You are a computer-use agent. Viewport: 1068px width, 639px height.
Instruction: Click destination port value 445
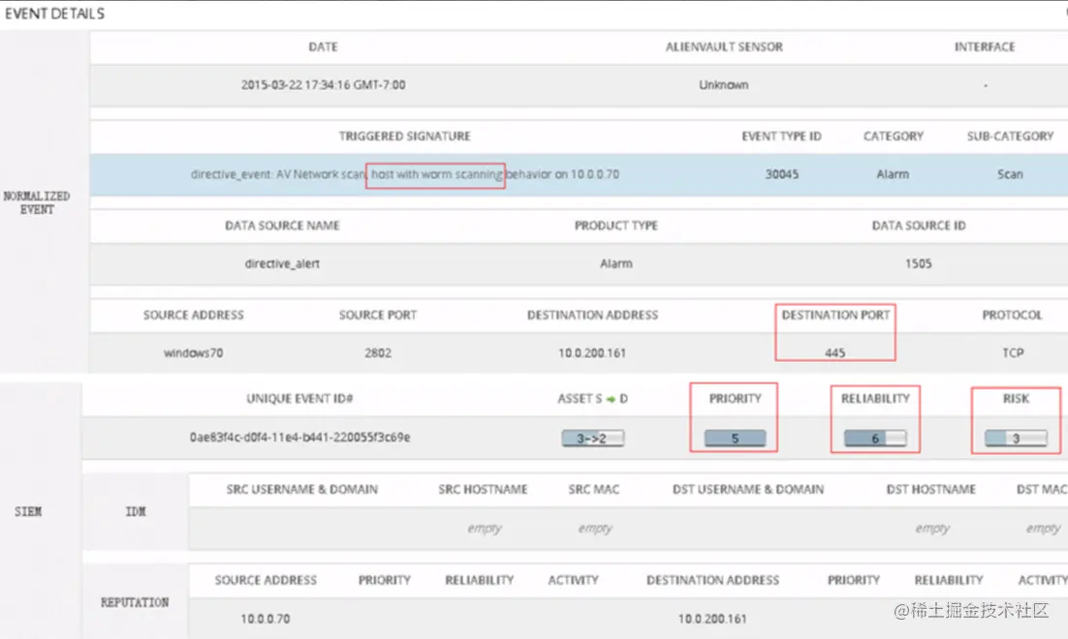pyautogui.click(x=834, y=352)
